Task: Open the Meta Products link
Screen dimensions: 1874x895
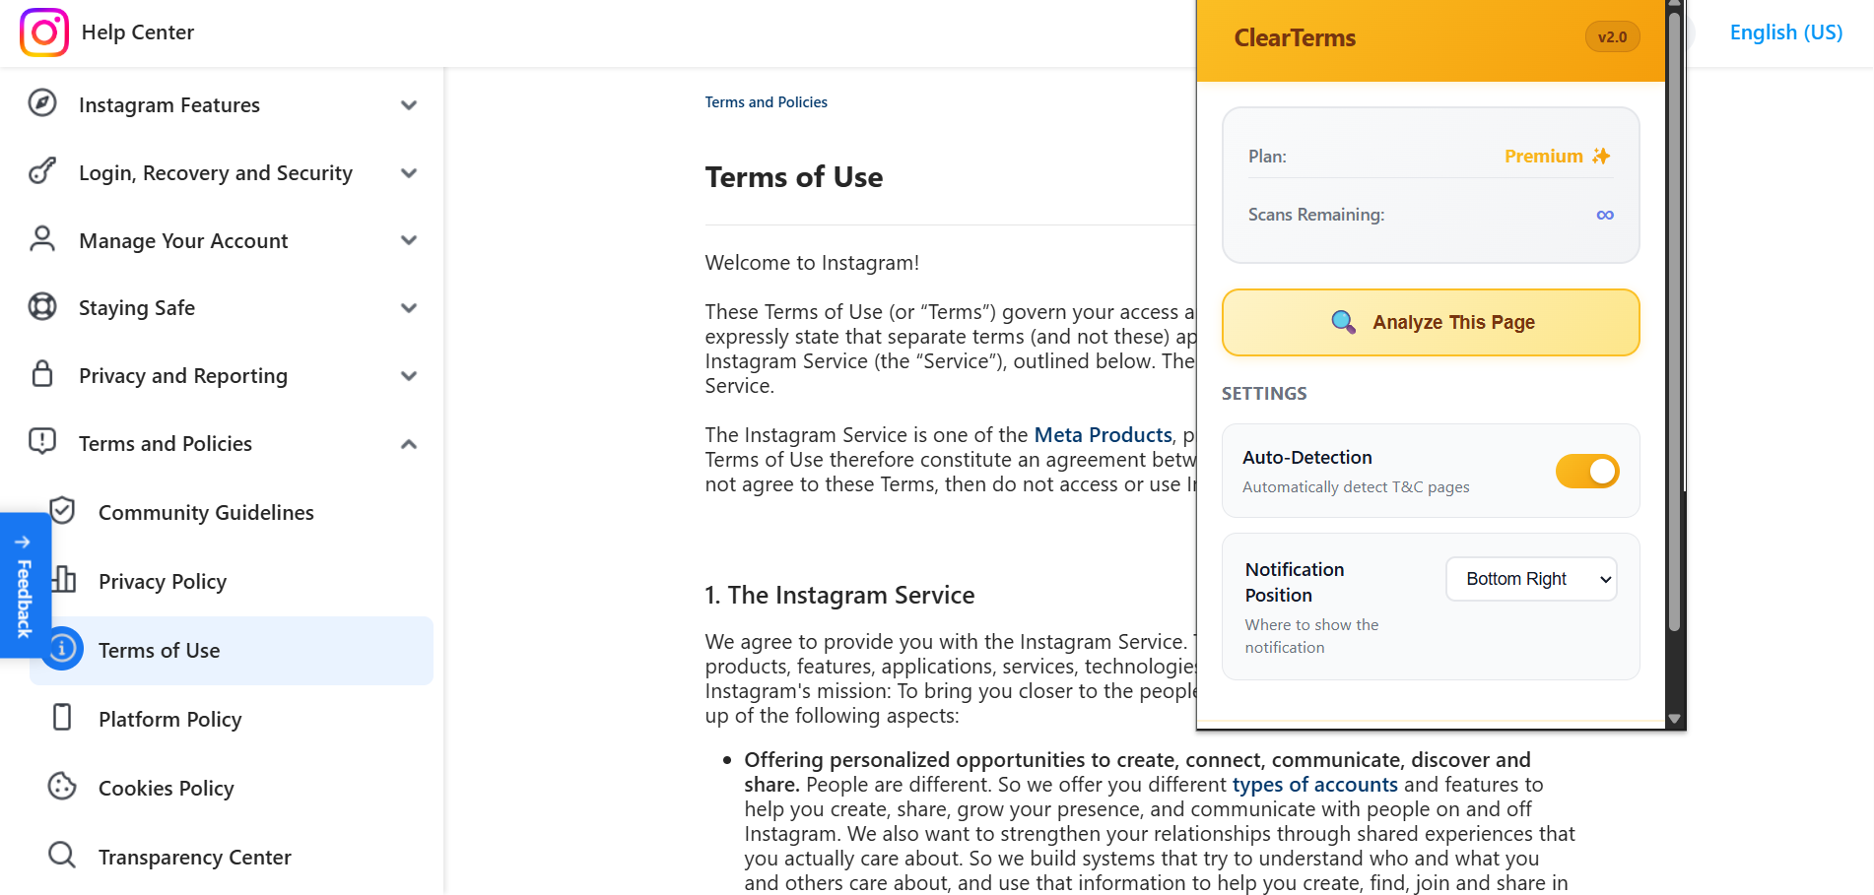Action: [1103, 435]
